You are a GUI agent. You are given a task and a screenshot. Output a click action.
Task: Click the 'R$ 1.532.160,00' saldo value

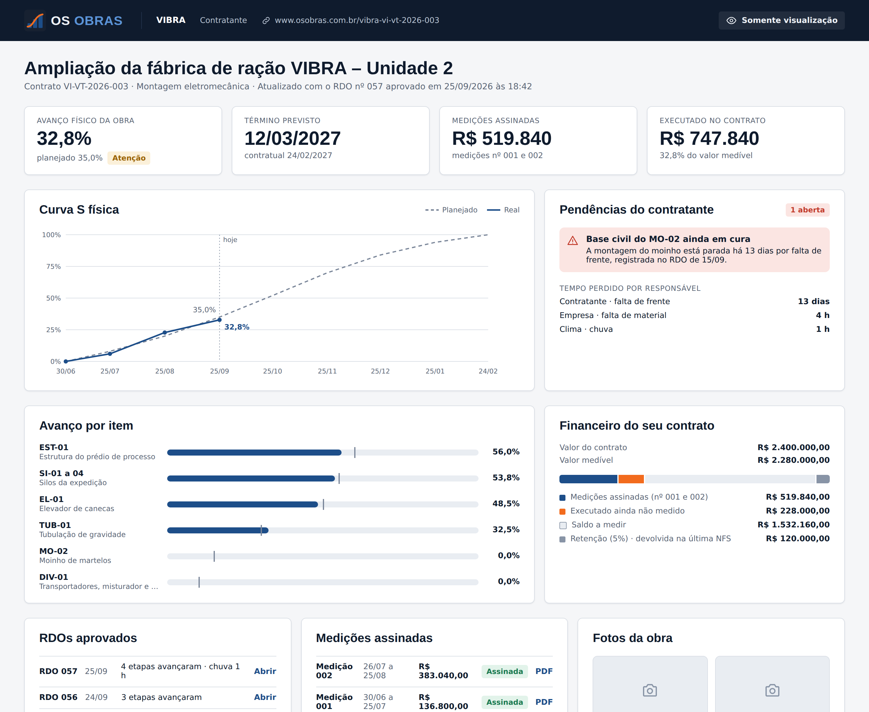[x=793, y=525]
